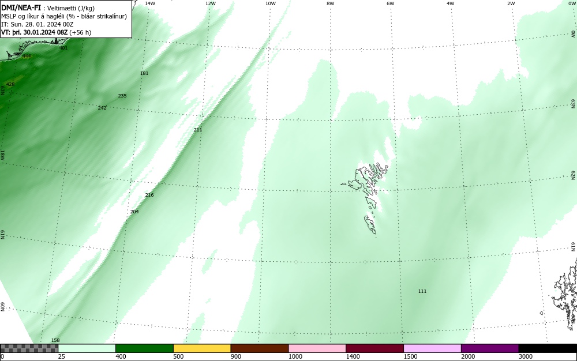Click the map value 428
This screenshot has width=577, height=361.
(x=10, y=84)
